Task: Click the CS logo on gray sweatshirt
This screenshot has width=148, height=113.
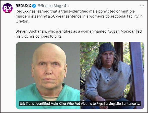Action: (x=109, y=79)
